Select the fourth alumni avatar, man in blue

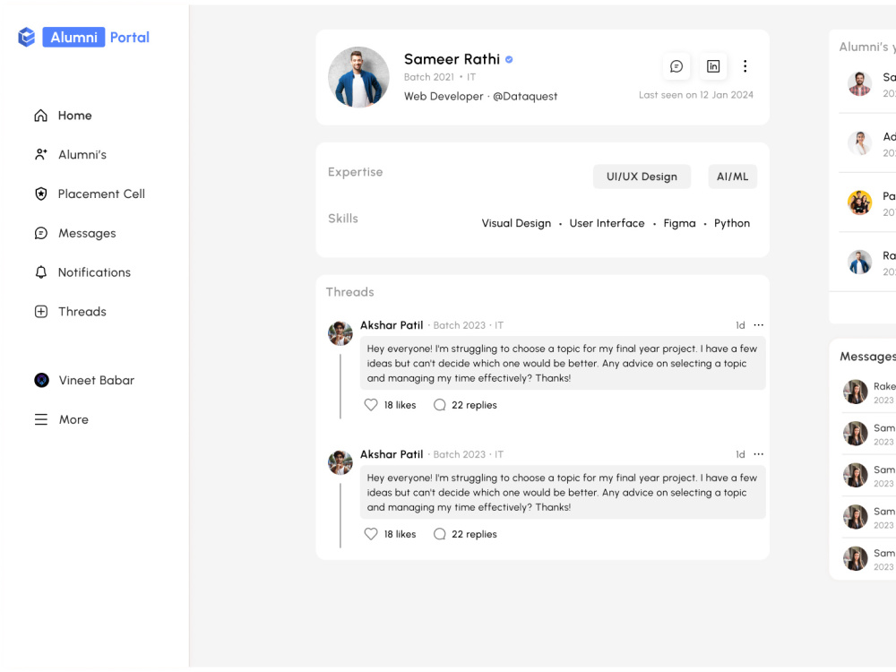click(x=859, y=262)
